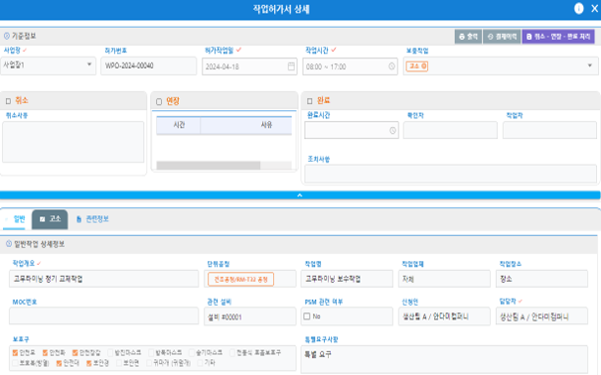Toggle the PSM 관련 여부 No checkbox

point(307,316)
